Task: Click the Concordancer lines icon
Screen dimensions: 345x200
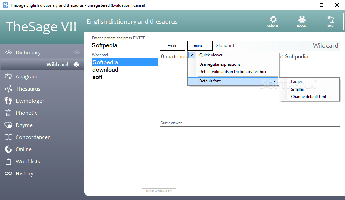Action: click(x=8, y=137)
